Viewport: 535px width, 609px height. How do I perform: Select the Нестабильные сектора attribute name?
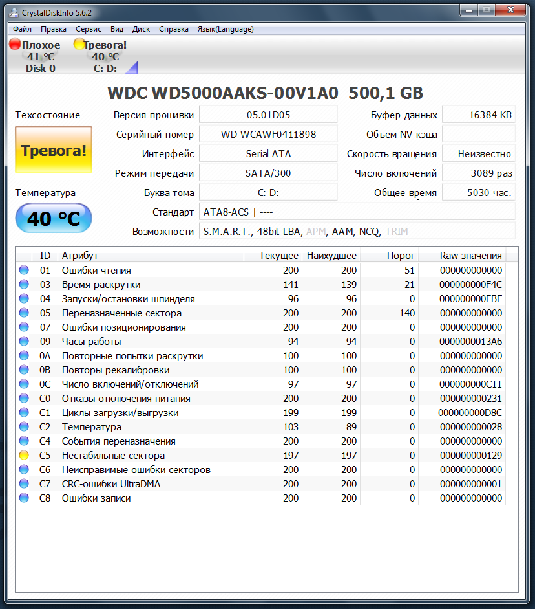pos(113,455)
